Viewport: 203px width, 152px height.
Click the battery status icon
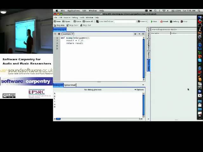click(x=173, y=11)
